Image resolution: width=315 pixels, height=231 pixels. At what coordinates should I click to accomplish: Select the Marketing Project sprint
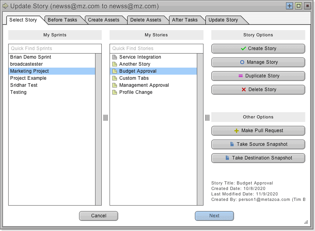pos(52,71)
